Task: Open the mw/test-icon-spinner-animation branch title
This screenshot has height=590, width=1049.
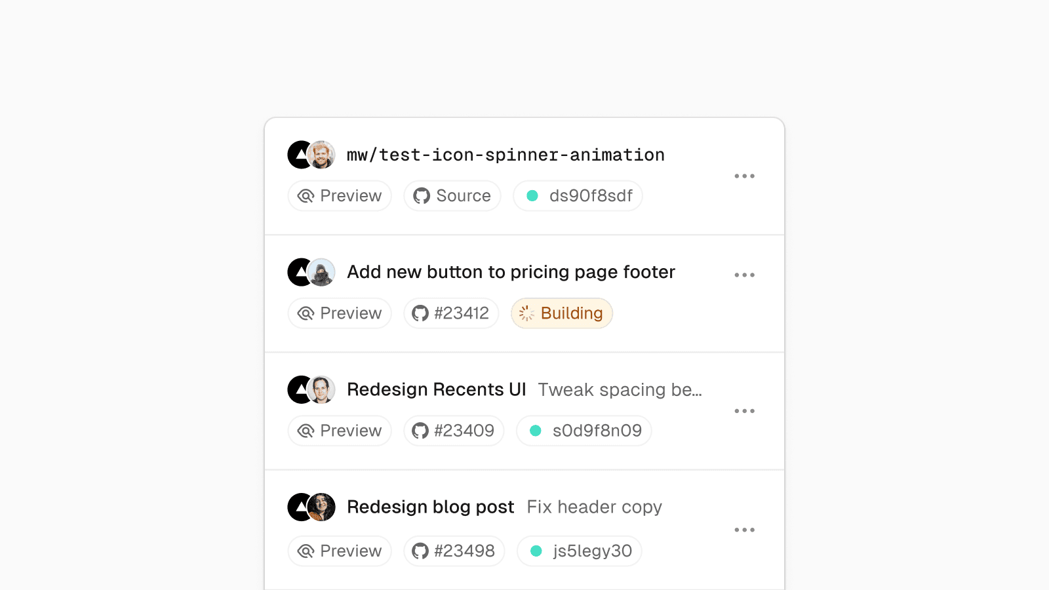Action: [505, 155]
